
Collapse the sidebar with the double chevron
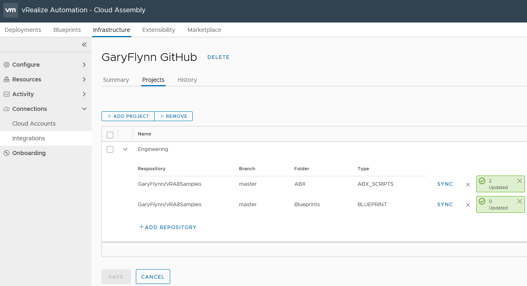pos(84,45)
